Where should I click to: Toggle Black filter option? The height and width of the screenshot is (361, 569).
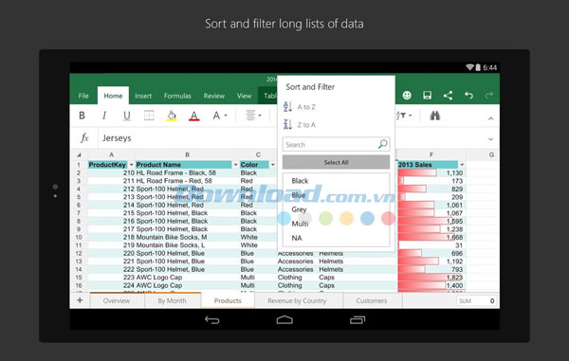pos(300,181)
